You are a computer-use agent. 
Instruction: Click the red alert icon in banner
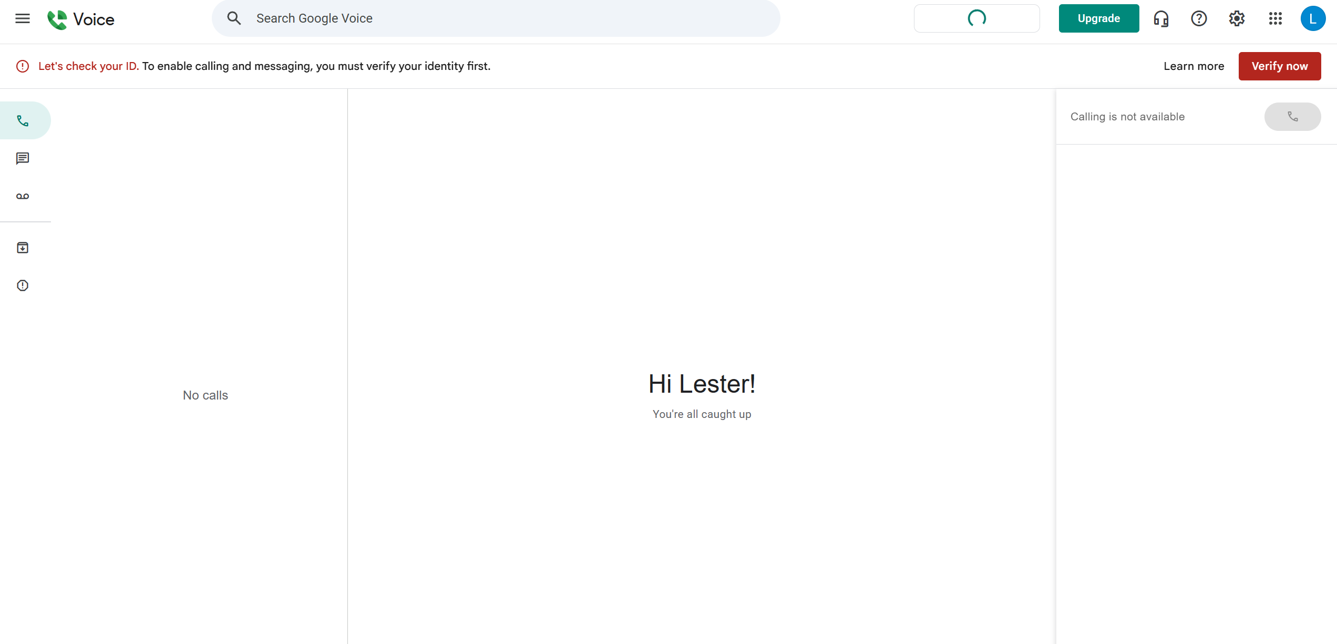click(23, 66)
